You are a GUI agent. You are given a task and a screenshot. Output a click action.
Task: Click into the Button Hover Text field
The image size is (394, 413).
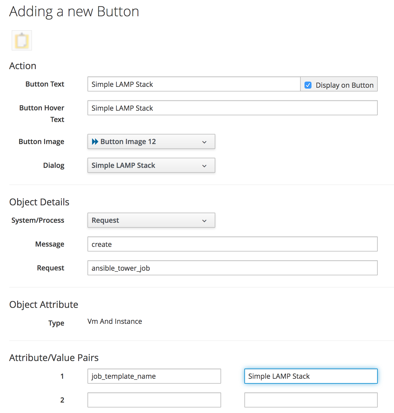pyautogui.click(x=232, y=108)
